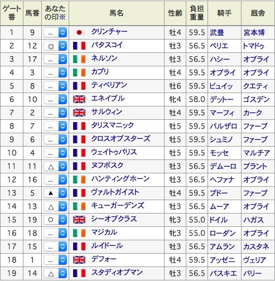Open horse page for サルウィン
Screen dimensions: 275x281
pos(107,112)
